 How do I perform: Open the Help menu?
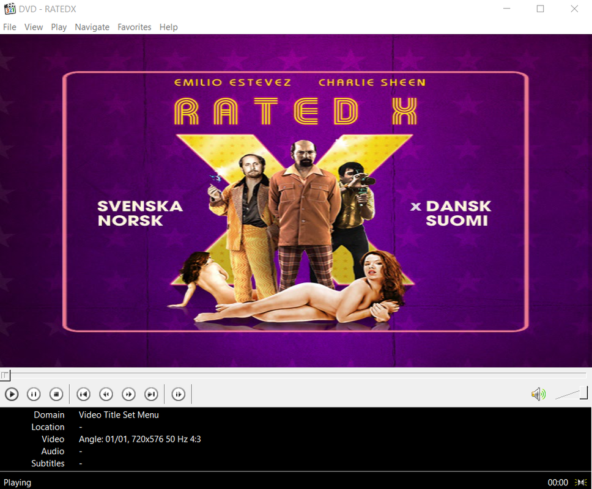(168, 27)
